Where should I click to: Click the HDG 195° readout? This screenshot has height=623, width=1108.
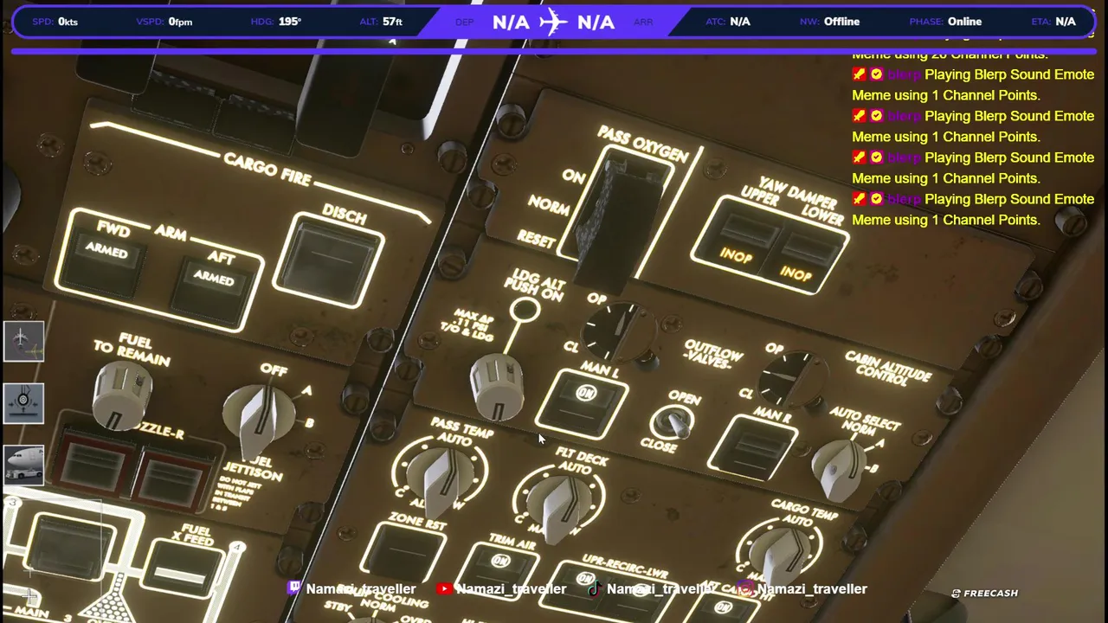click(276, 22)
